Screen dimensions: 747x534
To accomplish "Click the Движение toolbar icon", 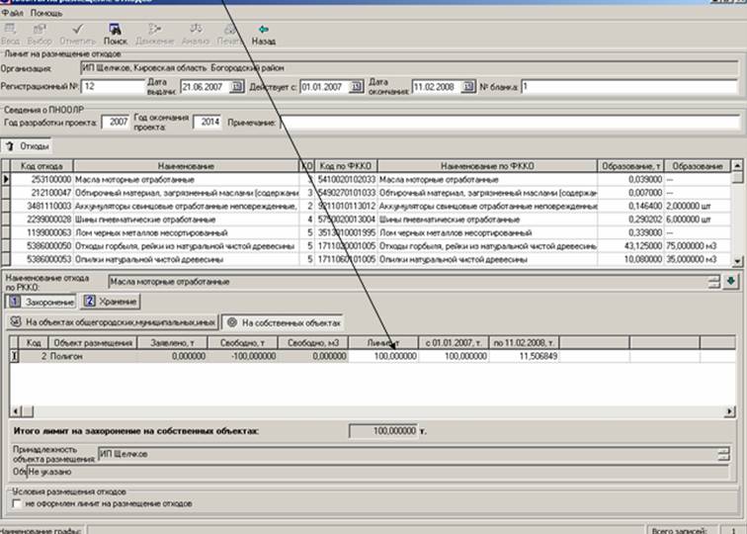I will 153,31.
